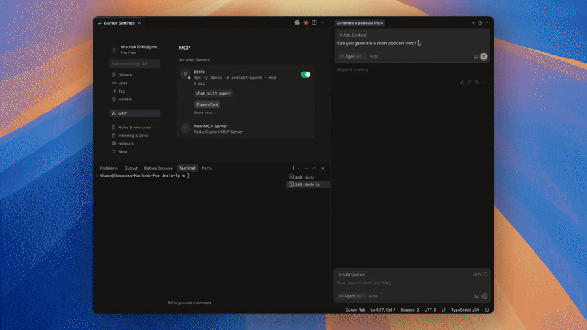Image resolution: width=587 pixels, height=330 pixels.
Task: Click Cursor Tab in the status bar
Action: coord(355,310)
